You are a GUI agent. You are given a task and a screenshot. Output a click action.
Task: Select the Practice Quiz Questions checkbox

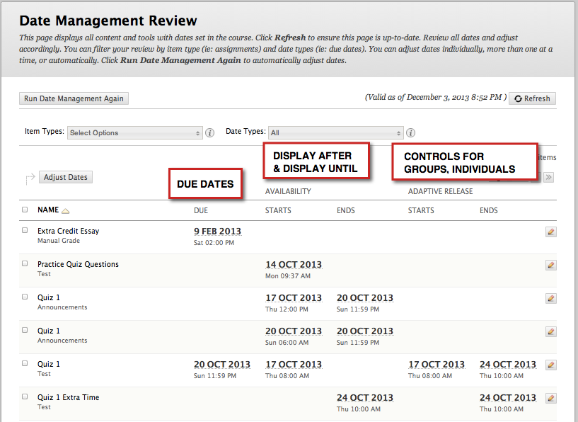coord(25,264)
